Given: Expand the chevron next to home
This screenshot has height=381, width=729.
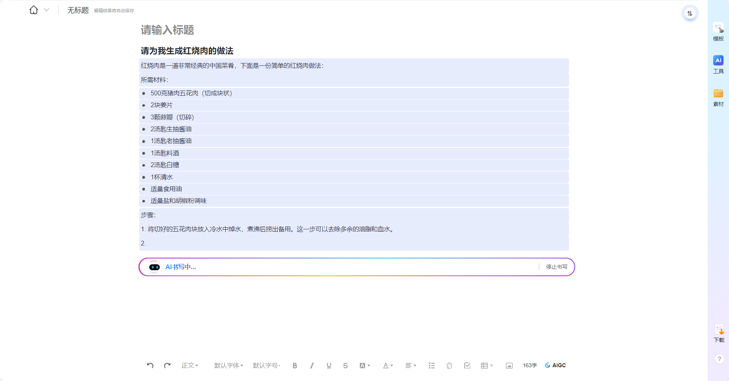Looking at the screenshot, I should click(47, 10).
